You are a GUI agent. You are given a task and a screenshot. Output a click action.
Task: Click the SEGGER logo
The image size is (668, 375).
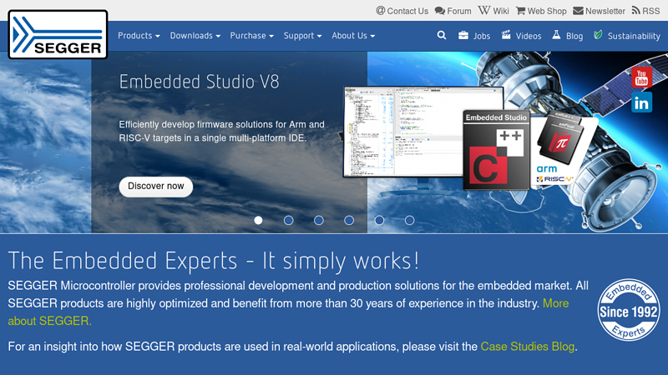coord(58,34)
